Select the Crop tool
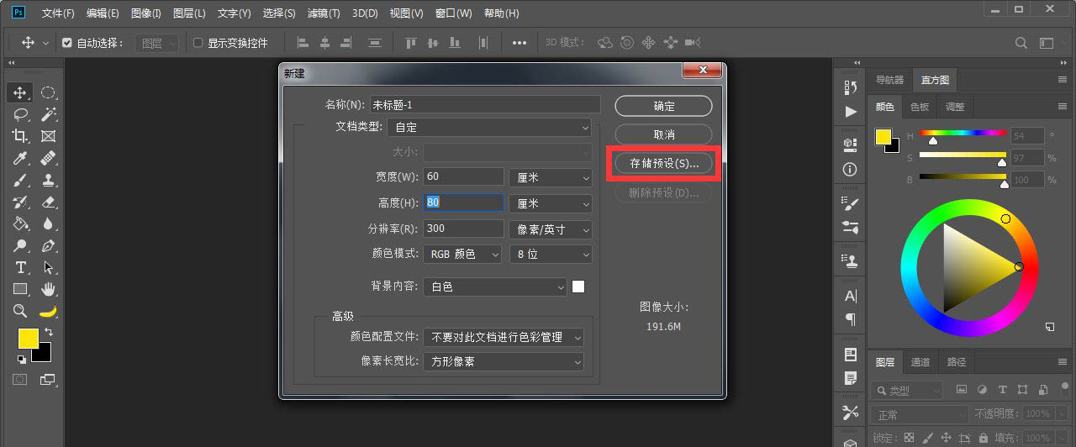Screen dimensions: 1076x447 pyautogui.click(x=20, y=136)
